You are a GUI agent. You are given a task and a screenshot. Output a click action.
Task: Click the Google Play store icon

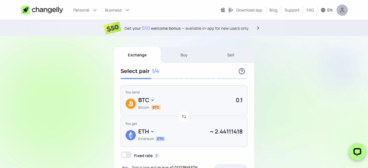click(231, 10)
